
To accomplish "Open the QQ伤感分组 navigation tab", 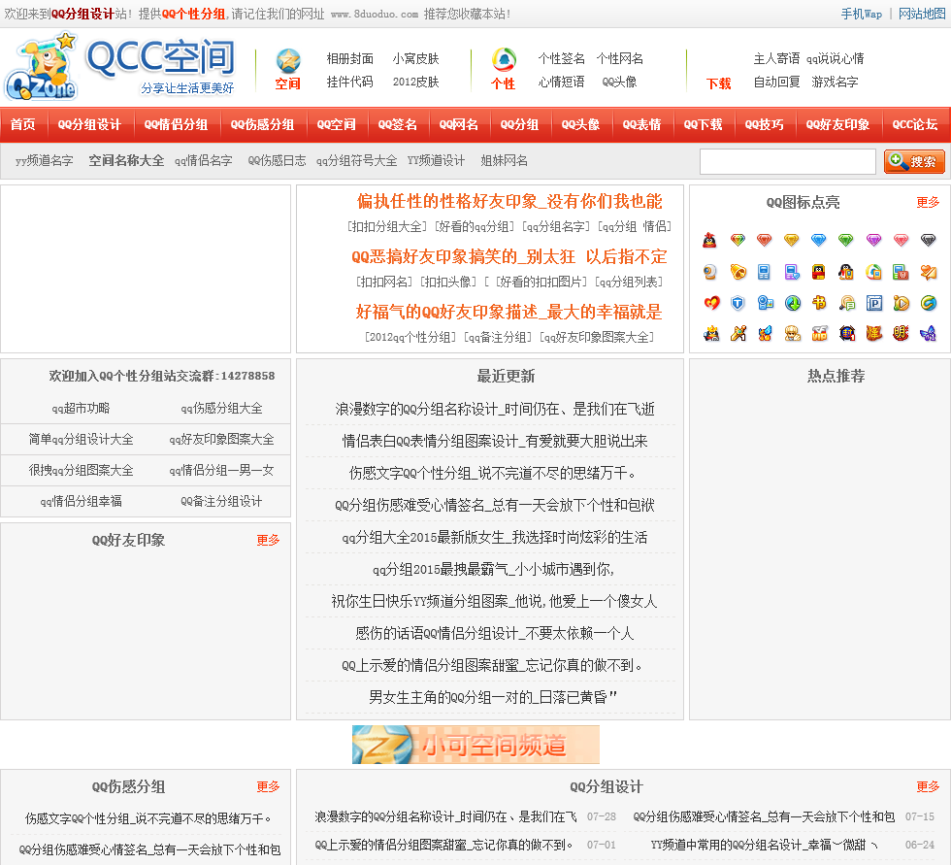I will 262,125.
